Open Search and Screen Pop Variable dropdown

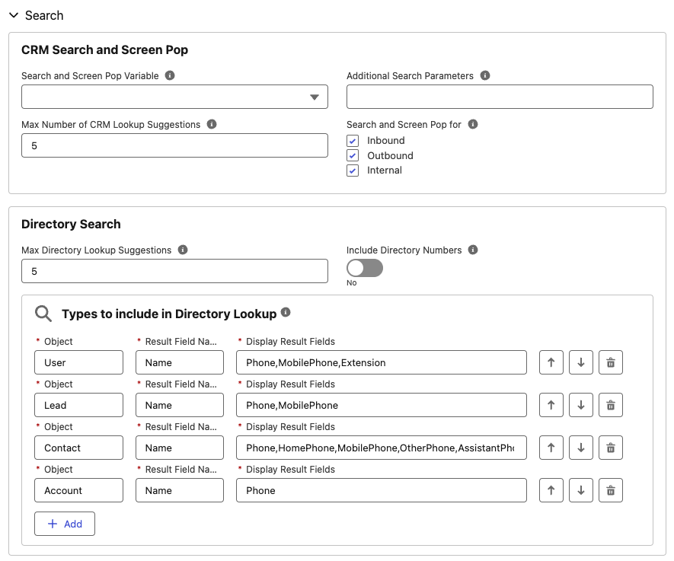pos(174,97)
